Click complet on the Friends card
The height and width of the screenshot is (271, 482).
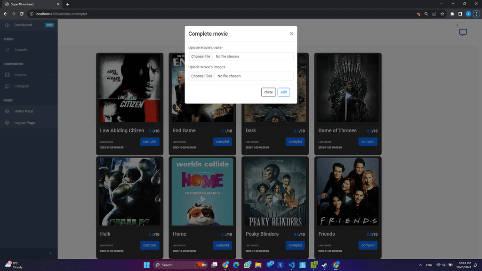coord(368,245)
